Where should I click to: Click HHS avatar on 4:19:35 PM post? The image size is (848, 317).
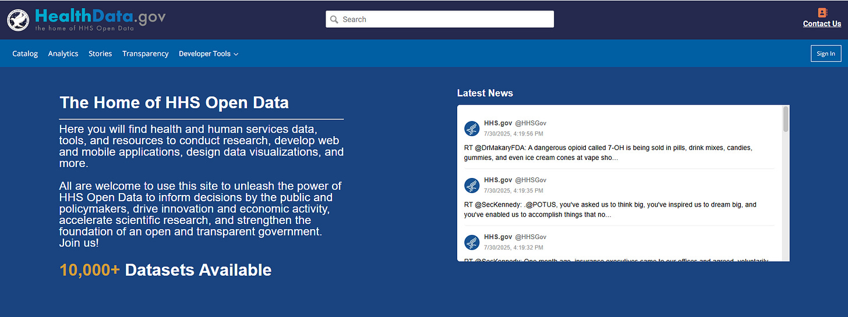tap(472, 186)
